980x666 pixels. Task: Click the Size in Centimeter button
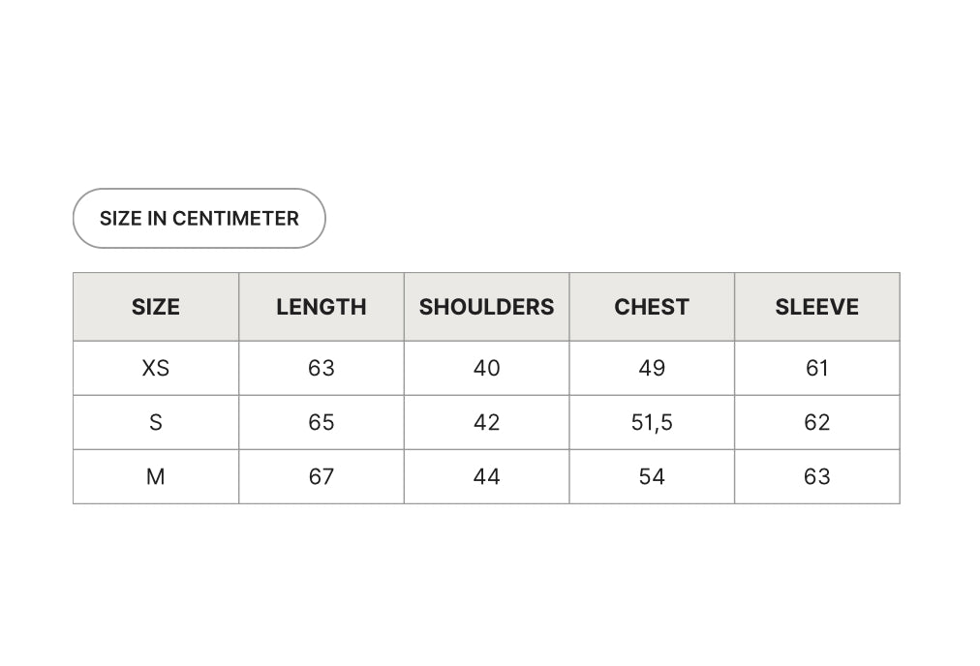point(199,219)
